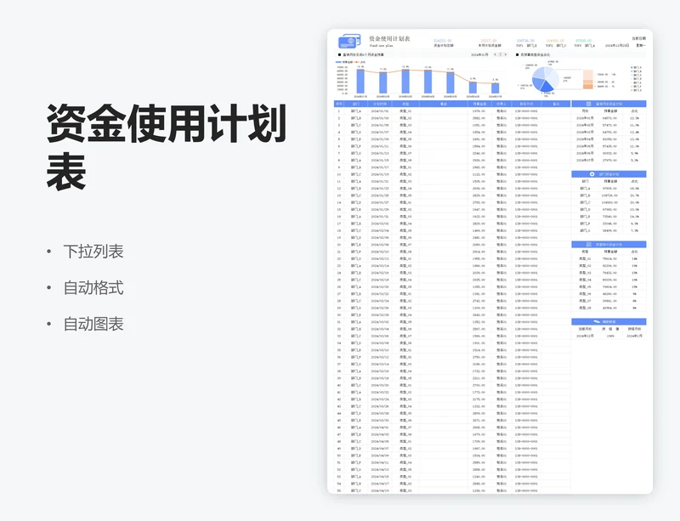The image size is (680, 521).
Task: Select the 事由 column header
Action: [x=443, y=104]
